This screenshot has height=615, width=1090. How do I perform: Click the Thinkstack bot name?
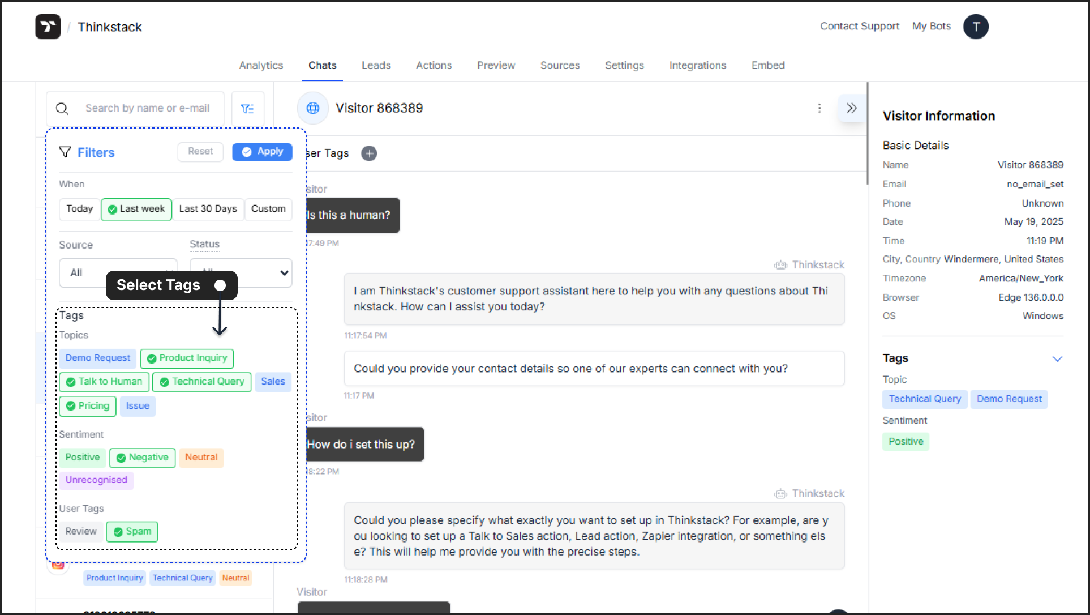click(110, 27)
